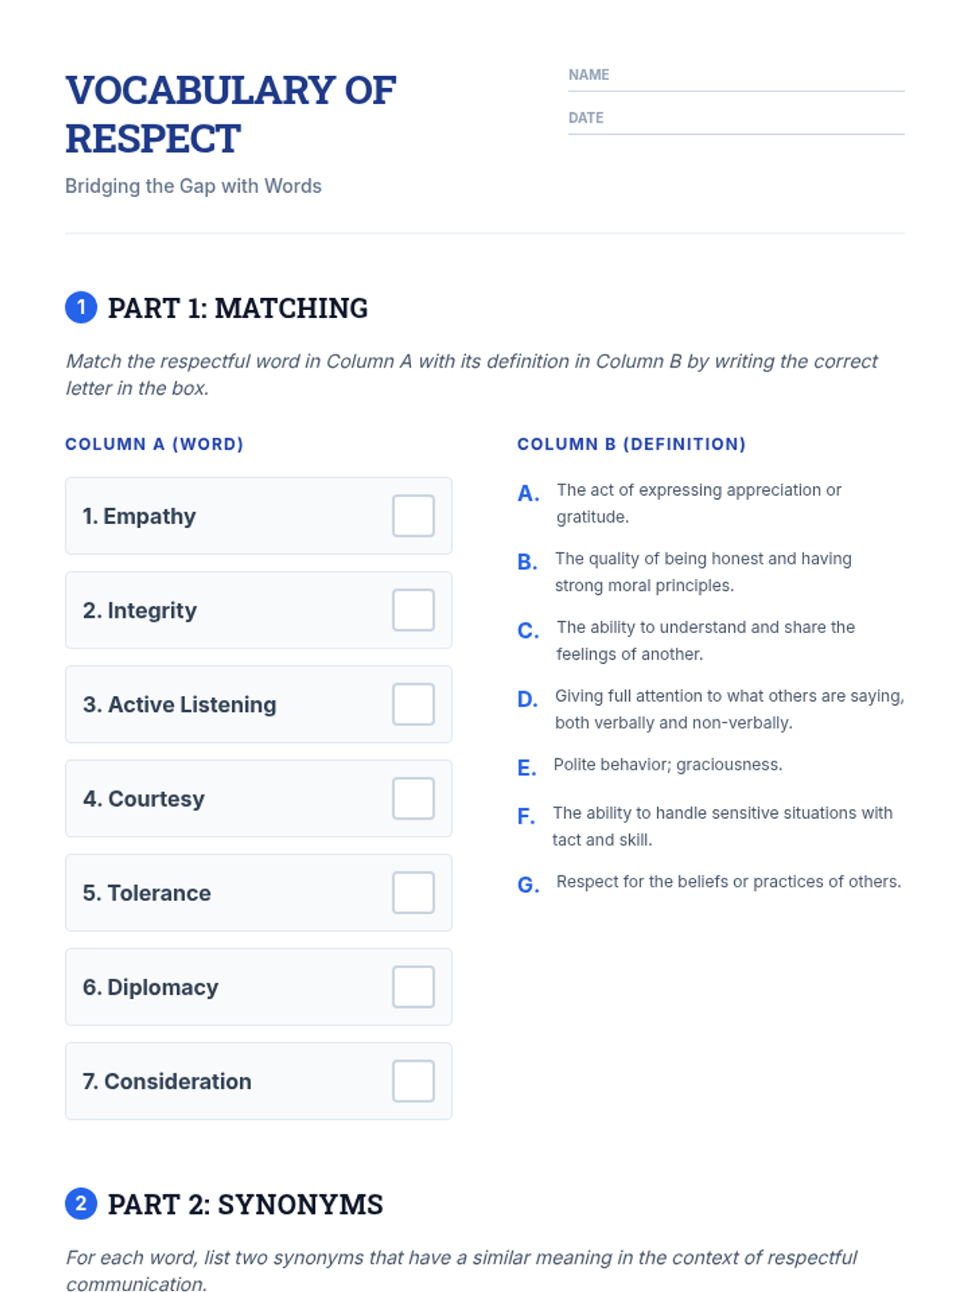Click the Column A (Word) heading
The width and height of the screenshot is (969, 1292).
point(154,444)
